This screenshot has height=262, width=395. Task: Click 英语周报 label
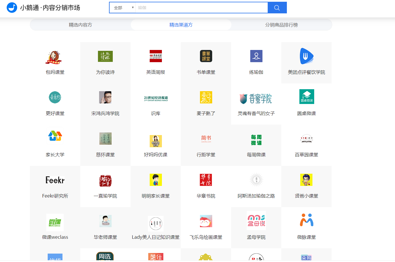156,72
